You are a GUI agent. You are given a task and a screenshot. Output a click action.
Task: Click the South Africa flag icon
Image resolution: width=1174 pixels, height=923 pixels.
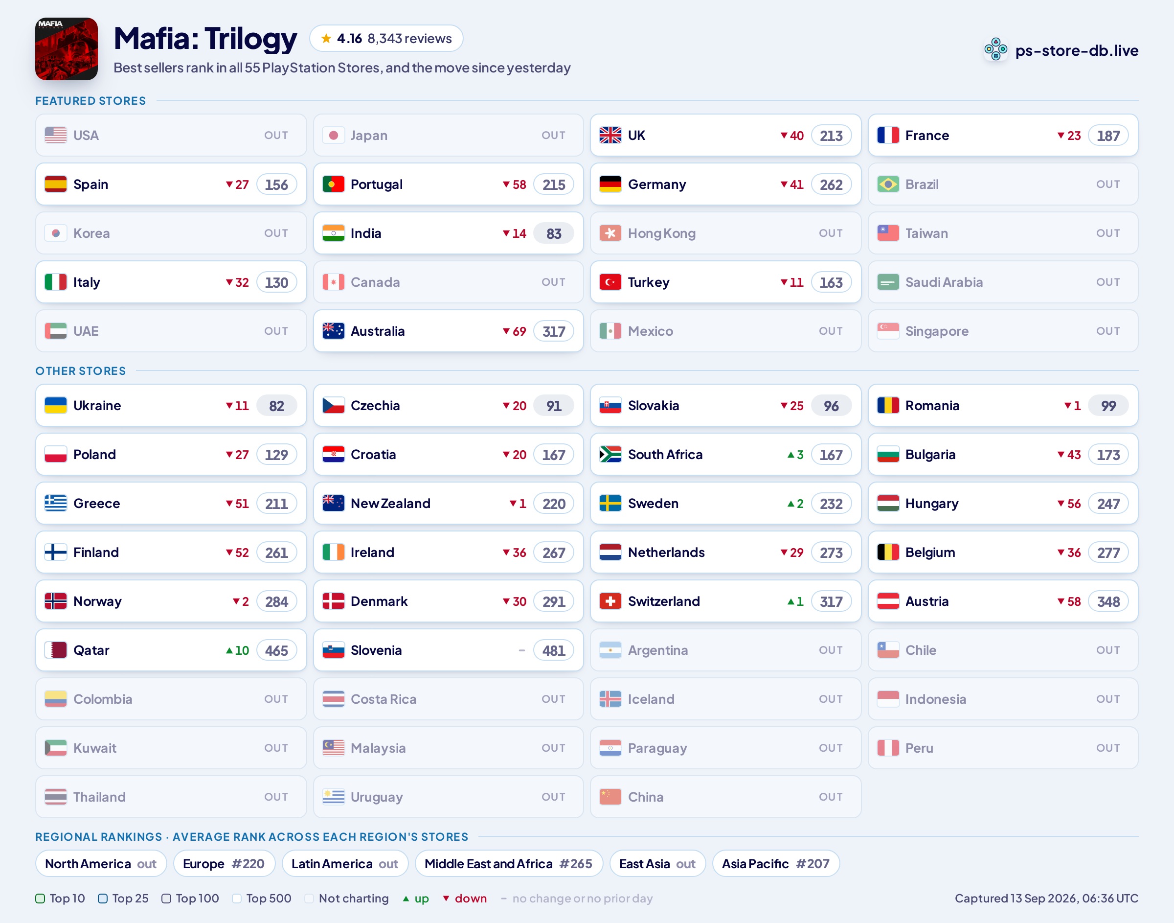pos(610,455)
